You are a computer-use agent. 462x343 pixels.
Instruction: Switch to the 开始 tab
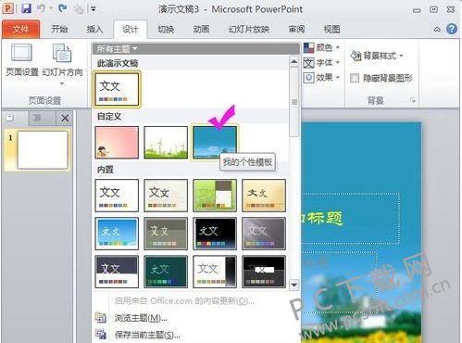(59, 30)
